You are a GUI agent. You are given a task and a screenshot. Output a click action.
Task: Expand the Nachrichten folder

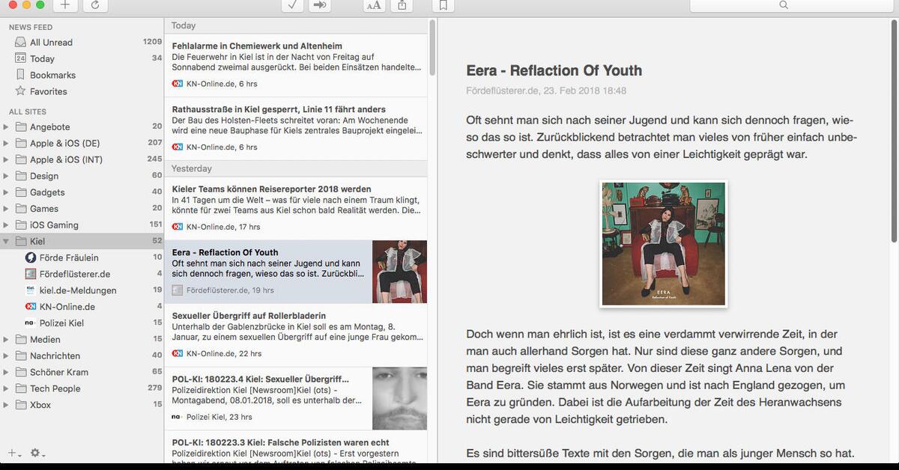click(x=7, y=355)
